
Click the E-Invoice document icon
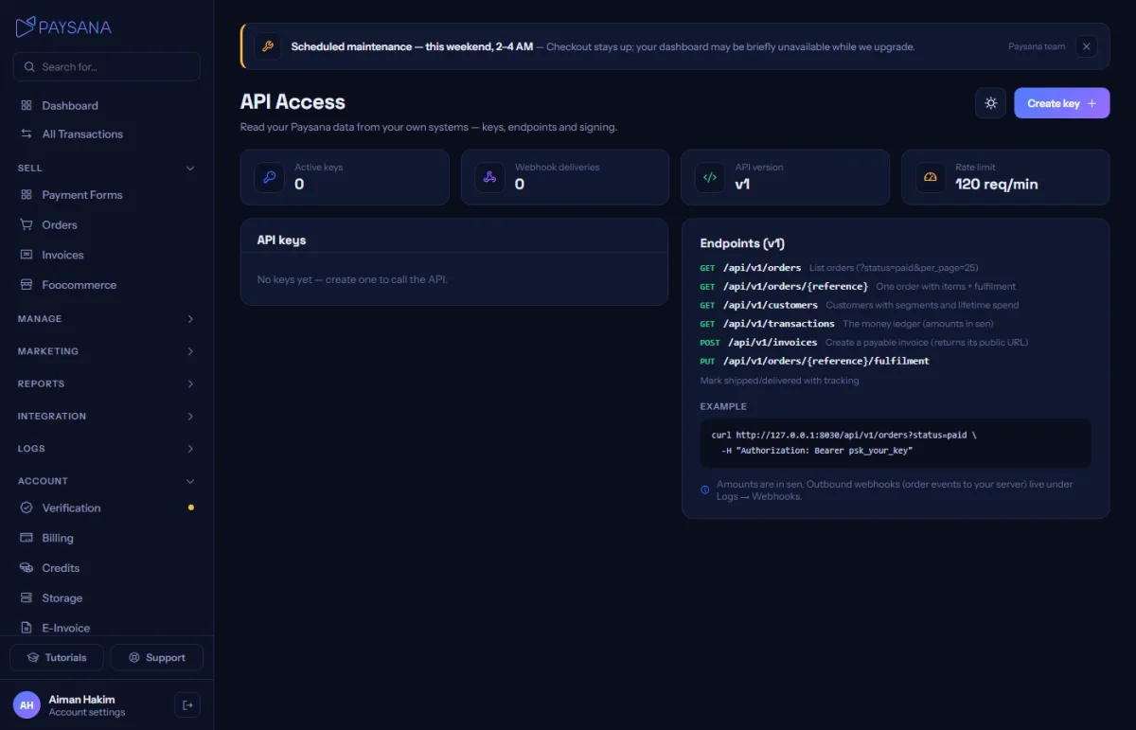[x=26, y=628]
